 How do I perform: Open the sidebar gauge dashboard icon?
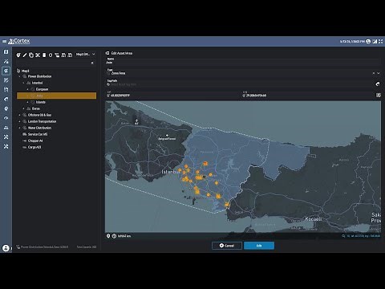click(x=6, y=118)
